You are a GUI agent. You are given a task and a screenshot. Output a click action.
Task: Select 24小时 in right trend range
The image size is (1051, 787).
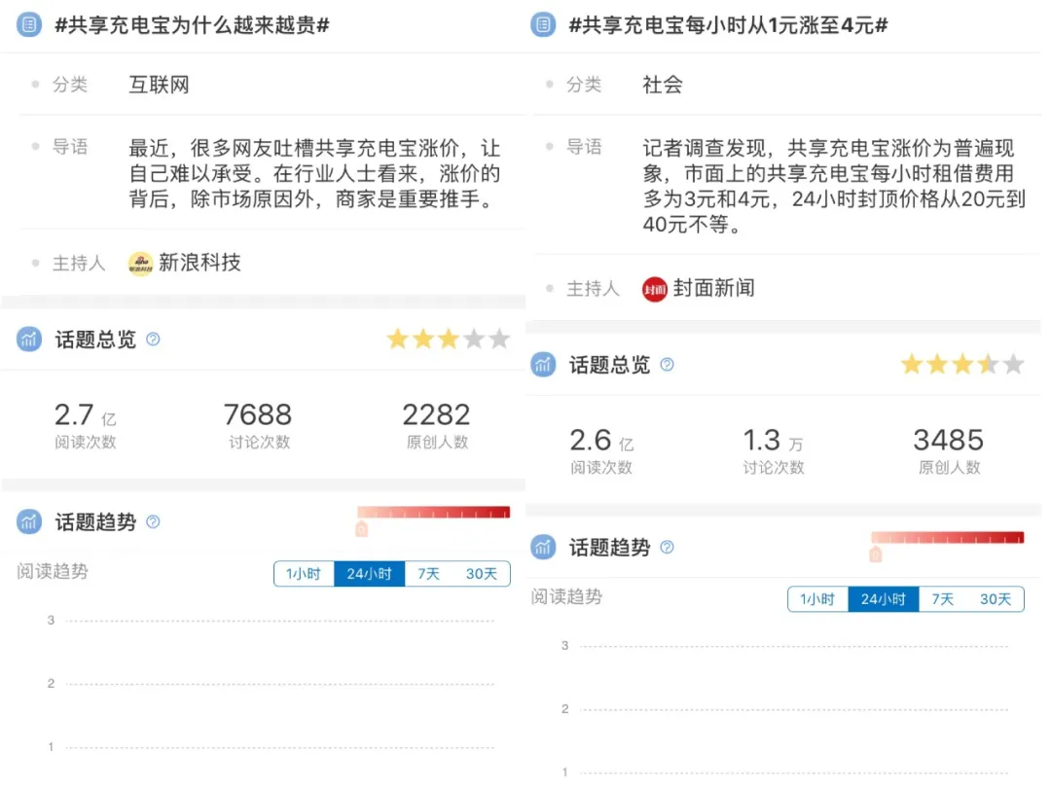[x=883, y=599]
